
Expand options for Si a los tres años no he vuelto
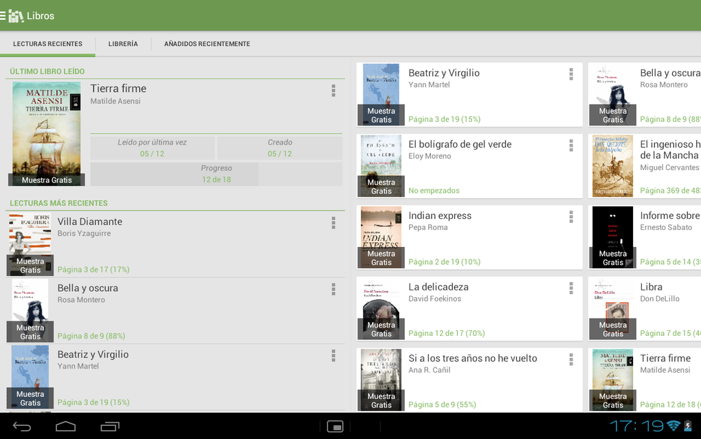coord(571,359)
